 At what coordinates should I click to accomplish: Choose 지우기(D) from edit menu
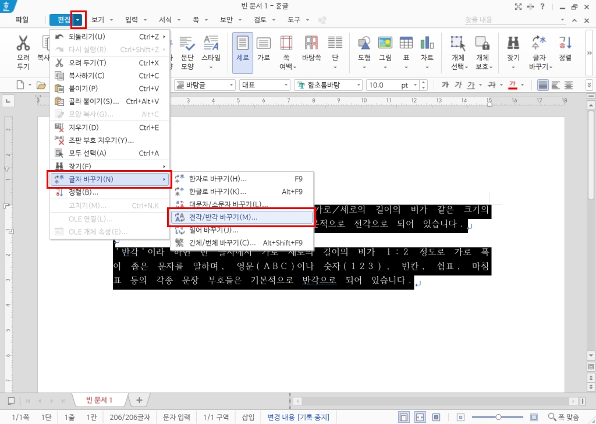pos(110,128)
